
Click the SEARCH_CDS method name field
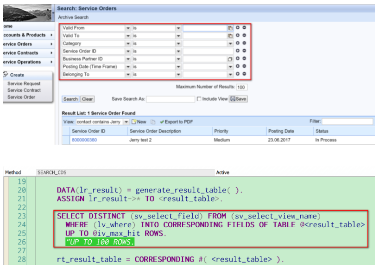[x=125, y=173]
